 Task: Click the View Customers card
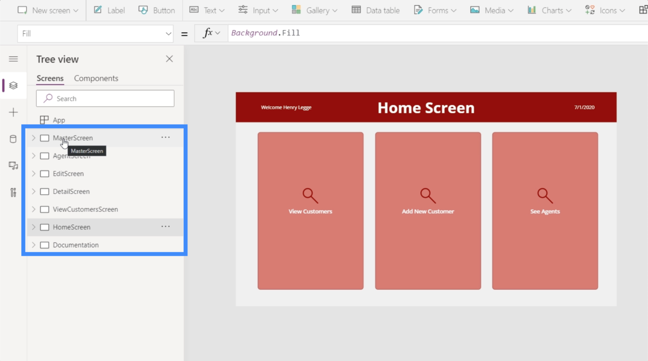310,211
